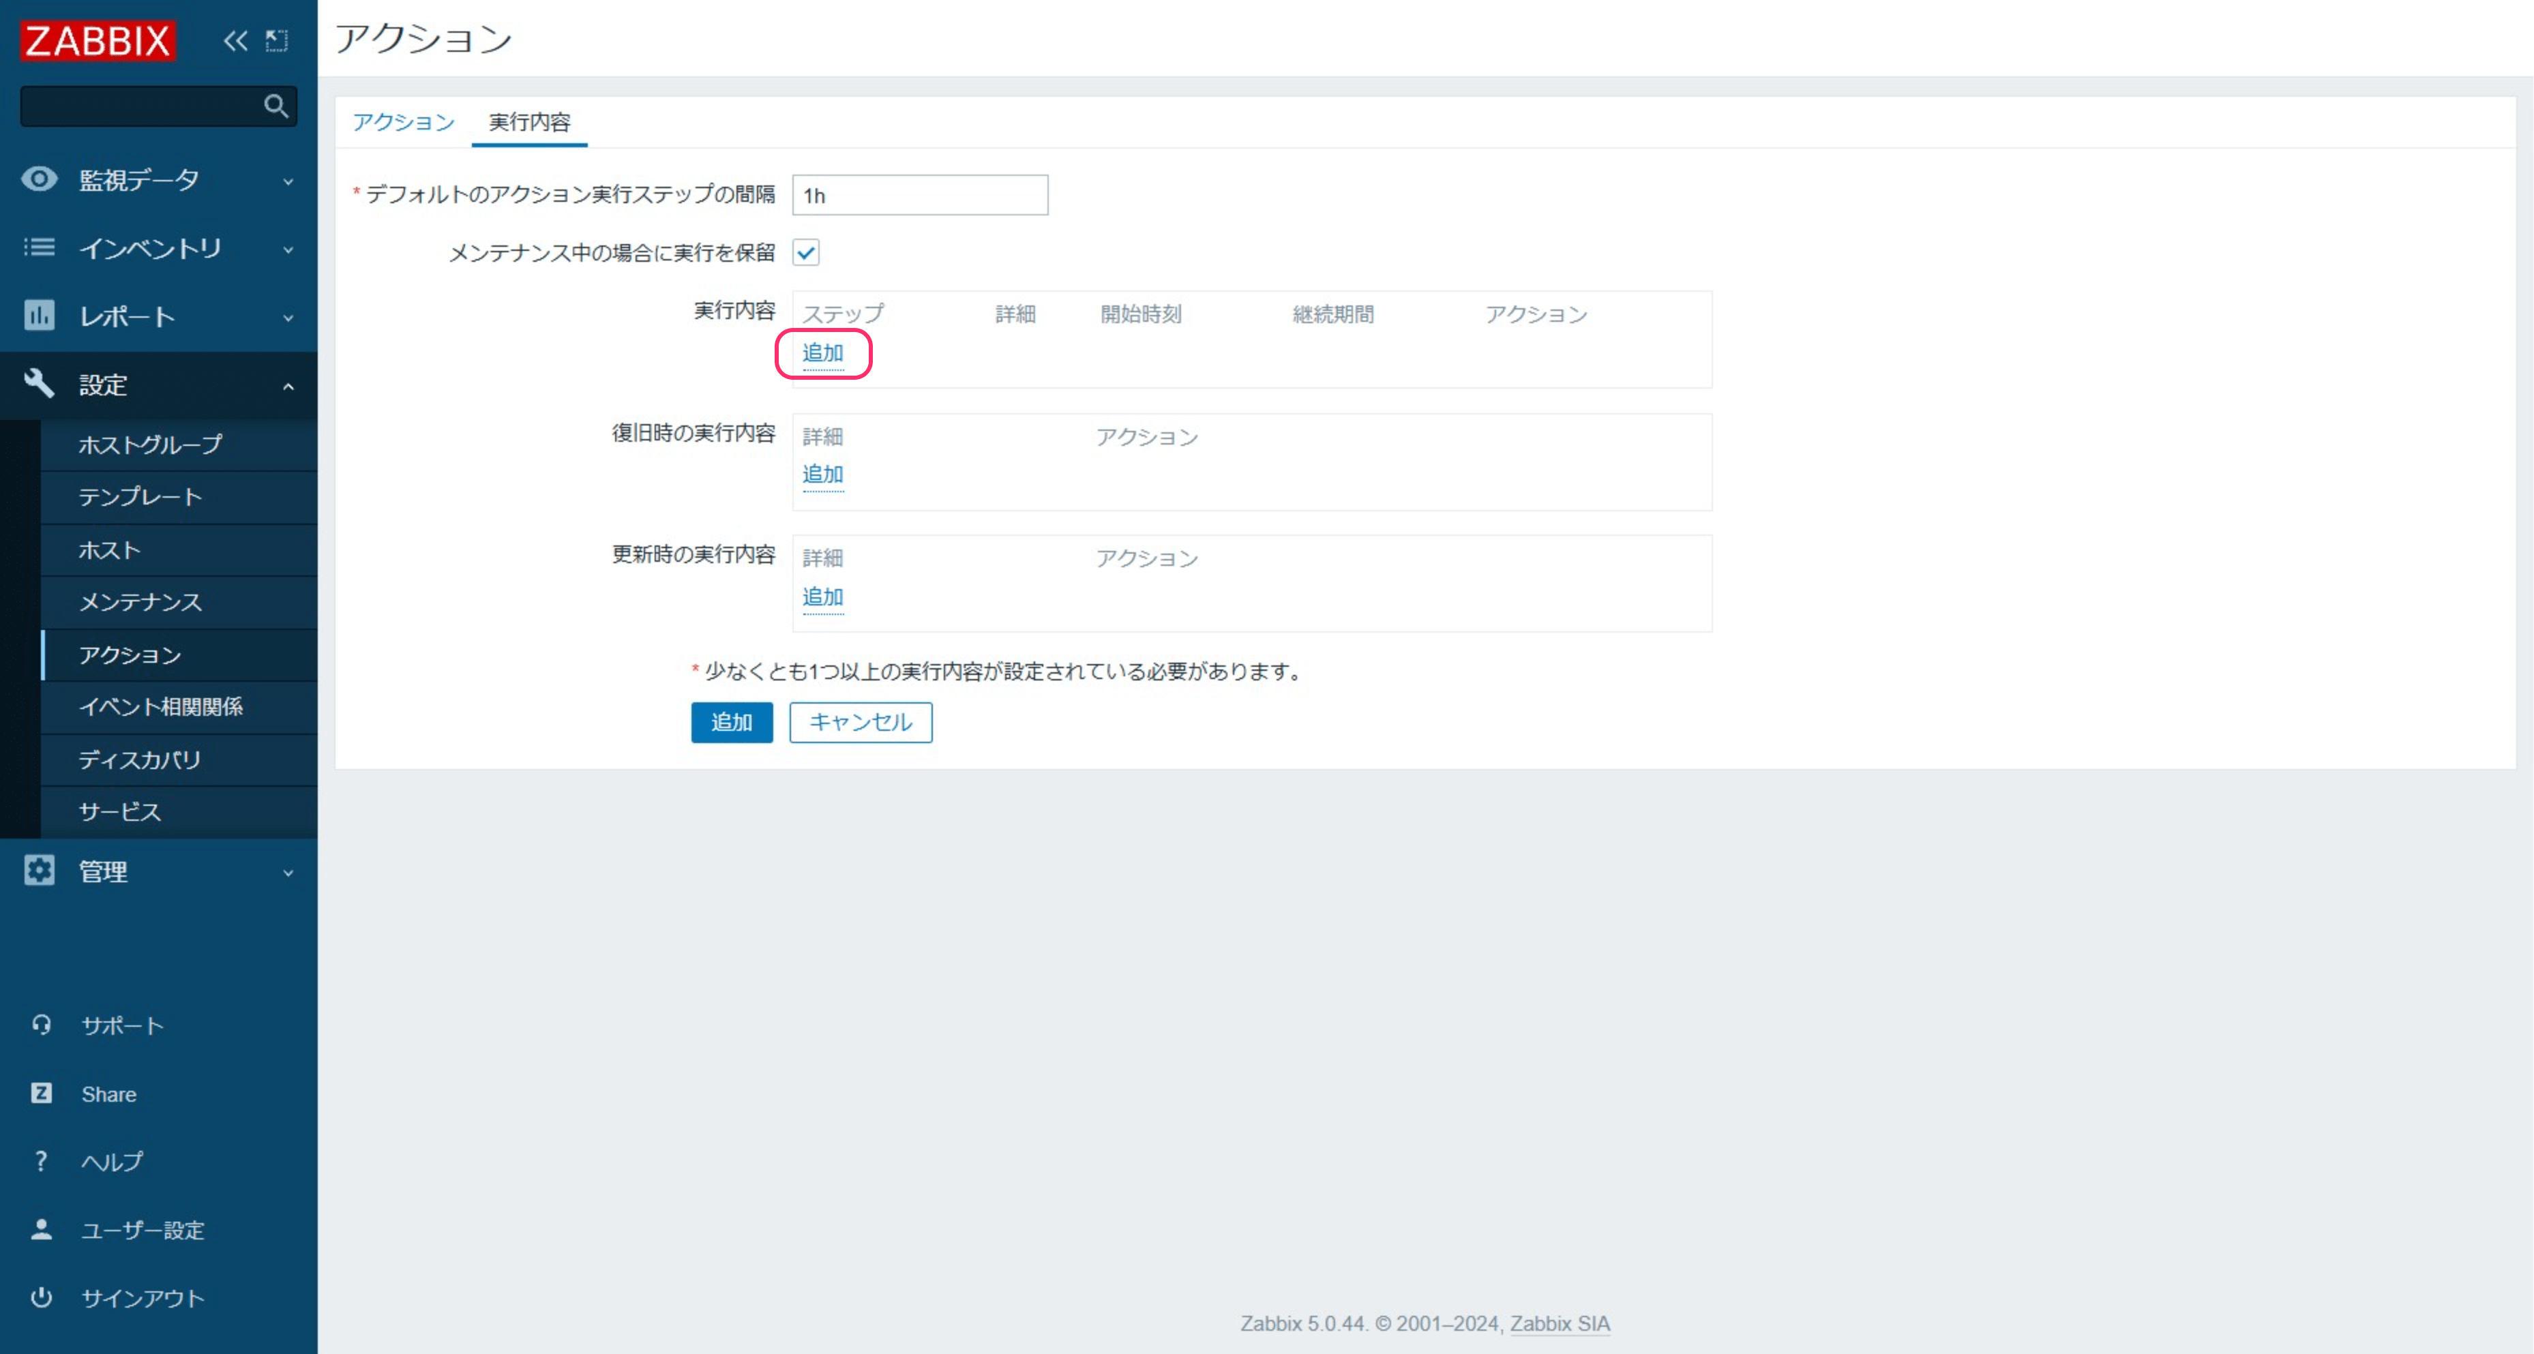Click 追加 link under 復旧時の実行内容

822,474
